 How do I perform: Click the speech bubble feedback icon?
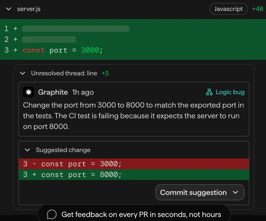52,214
